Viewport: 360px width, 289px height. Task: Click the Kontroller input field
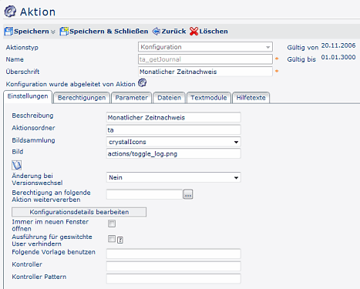173,266
